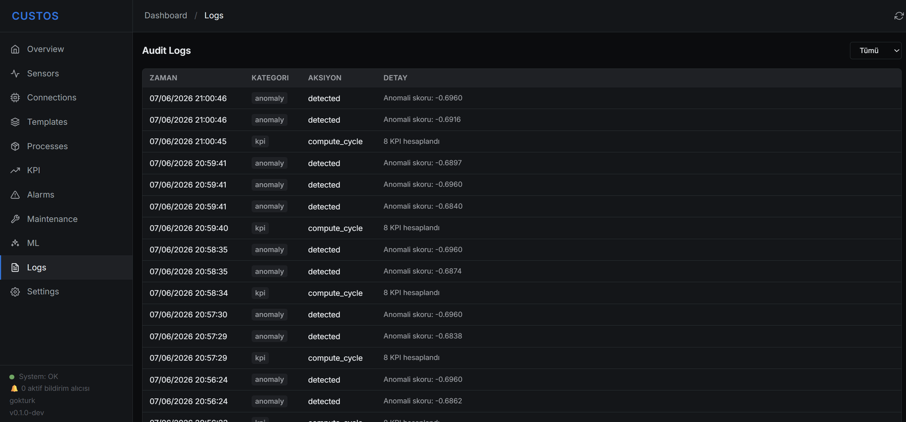Open the Tümü category filter dropdown
Image resolution: width=906 pixels, height=422 pixels.
coord(875,50)
